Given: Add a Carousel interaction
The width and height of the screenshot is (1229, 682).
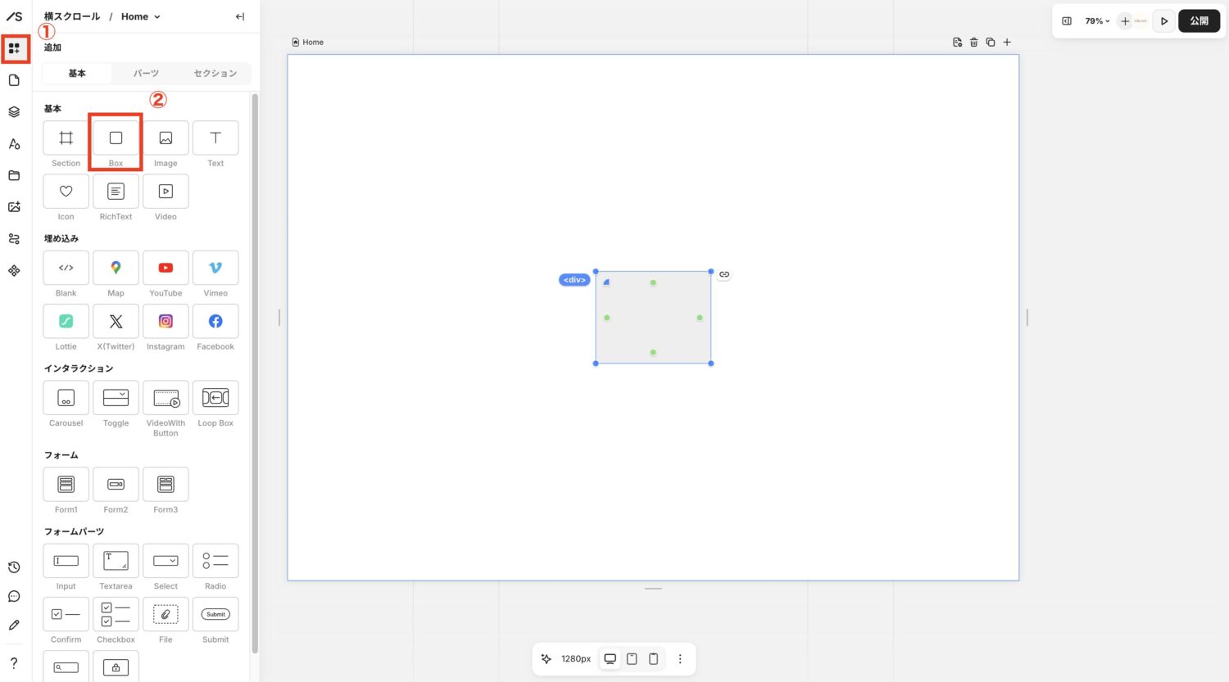Looking at the screenshot, I should coord(66,399).
